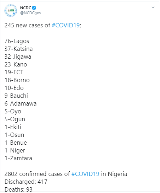Click the '245 new cases of' text
The height and width of the screenshot is (193, 160).
click(28, 26)
